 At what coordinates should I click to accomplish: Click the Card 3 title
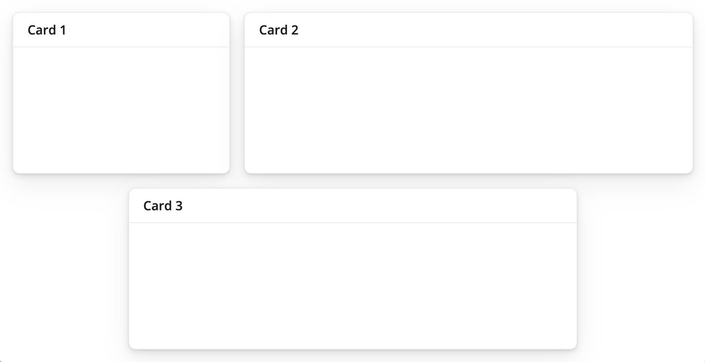coord(163,205)
